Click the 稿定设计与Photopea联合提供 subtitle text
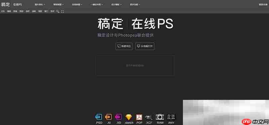The height and width of the screenshot is (125, 269). tap(125, 36)
